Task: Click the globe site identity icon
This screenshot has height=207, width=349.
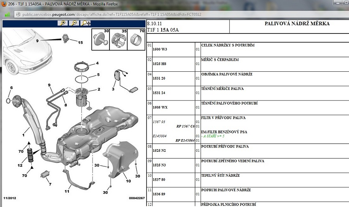Action: click(x=18, y=15)
